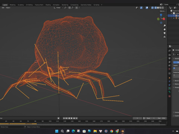Open the View Layer properties tab

coord(170,62)
